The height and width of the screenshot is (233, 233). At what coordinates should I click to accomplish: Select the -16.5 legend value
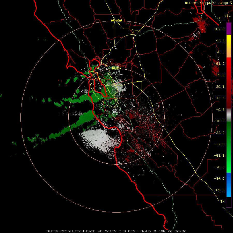219,121
